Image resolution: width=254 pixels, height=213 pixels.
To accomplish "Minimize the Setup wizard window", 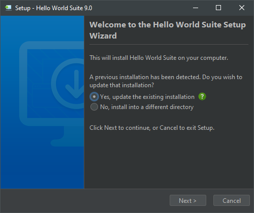I will tap(196, 8).
